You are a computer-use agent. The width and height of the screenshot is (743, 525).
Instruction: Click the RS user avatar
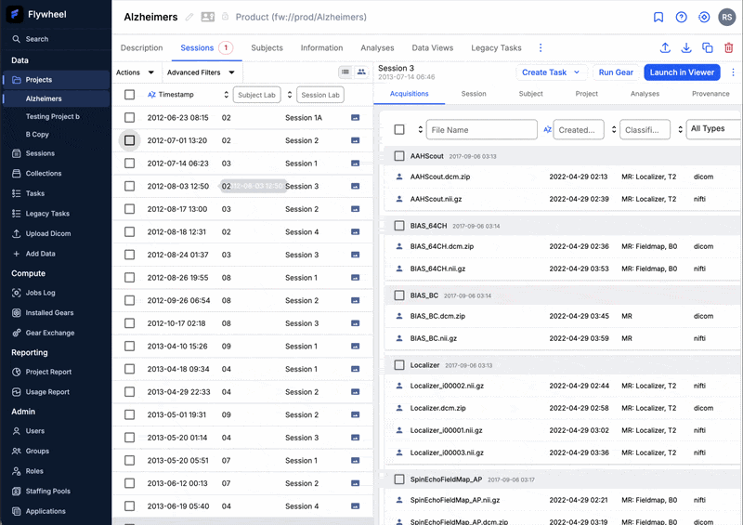[726, 18]
